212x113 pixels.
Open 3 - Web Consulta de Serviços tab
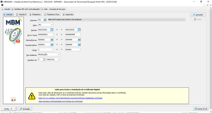pos(53,9)
